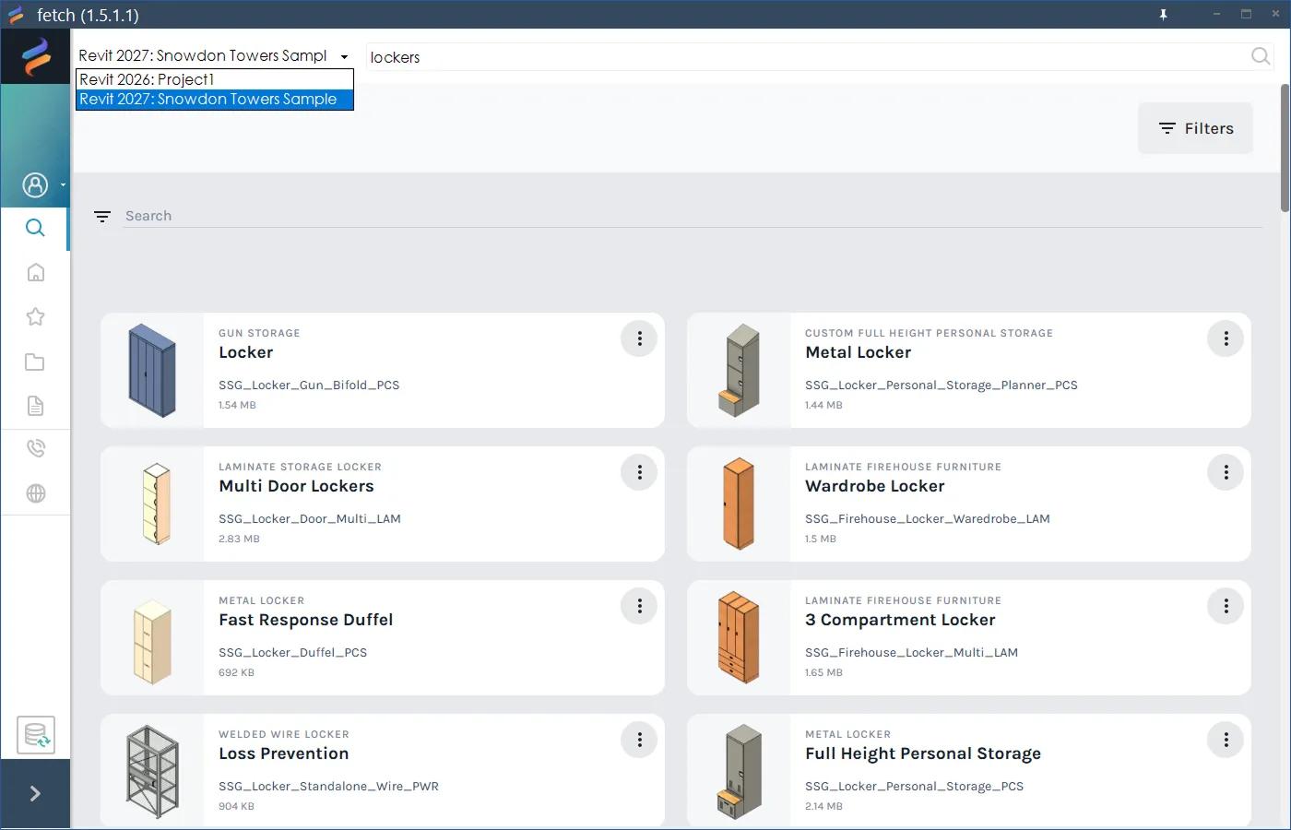Click SSG_Locker_Personal_Storage_Planner_PCS file name
The image size is (1291, 830).
pos(942,385)
